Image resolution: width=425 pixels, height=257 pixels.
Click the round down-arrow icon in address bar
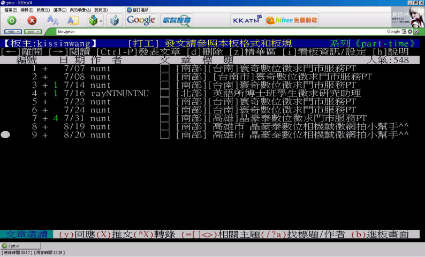pos(410,32)
